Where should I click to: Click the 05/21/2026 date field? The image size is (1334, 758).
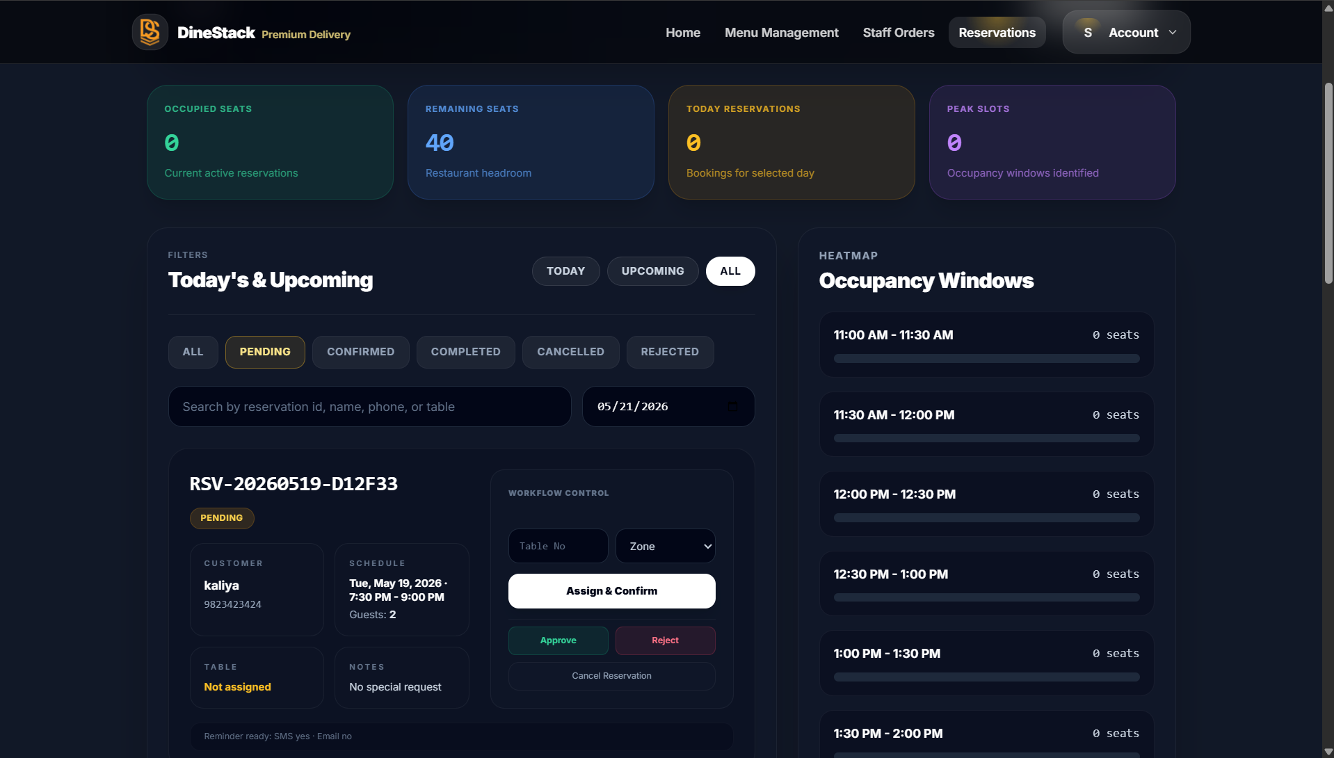click(x=668, y=407)
